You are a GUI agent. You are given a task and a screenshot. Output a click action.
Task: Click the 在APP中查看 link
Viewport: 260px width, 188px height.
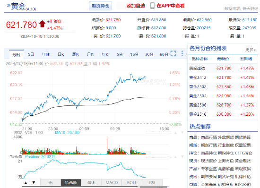tap(171, 6)
